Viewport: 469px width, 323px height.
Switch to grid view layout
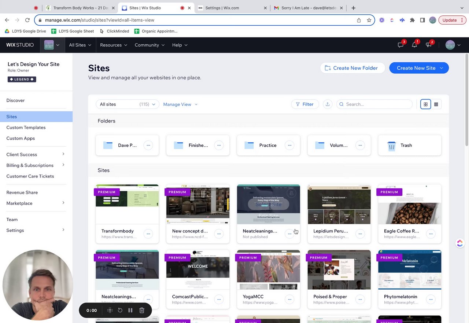point(426,104)
